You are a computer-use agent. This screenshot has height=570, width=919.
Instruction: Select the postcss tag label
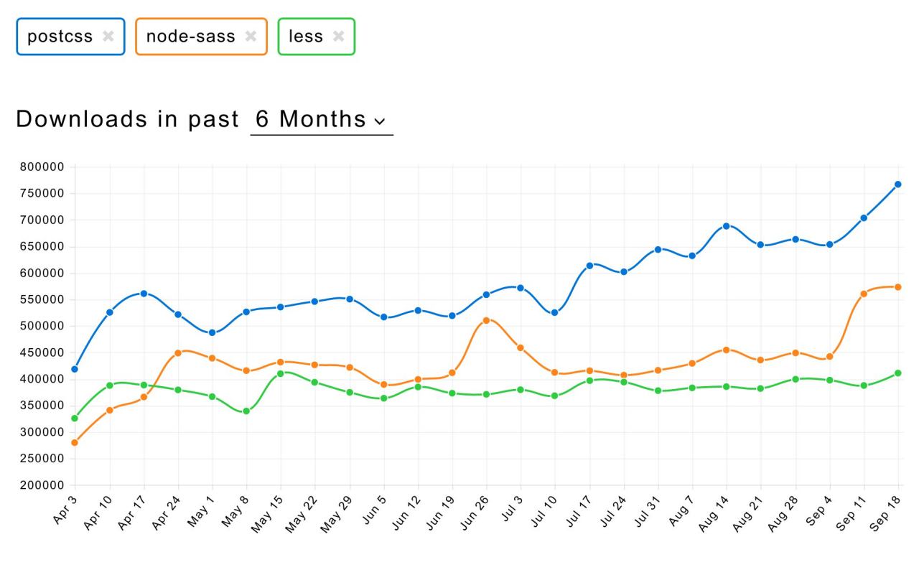pos(60,37)
